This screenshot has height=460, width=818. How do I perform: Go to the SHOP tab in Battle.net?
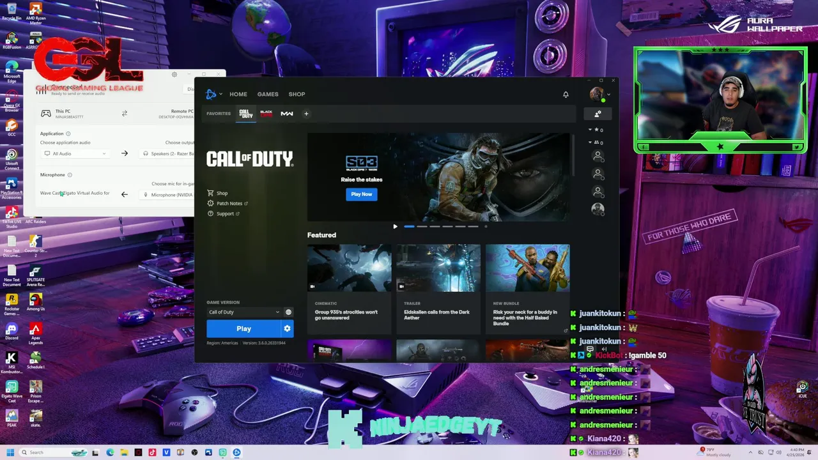[x=297, y=95]
